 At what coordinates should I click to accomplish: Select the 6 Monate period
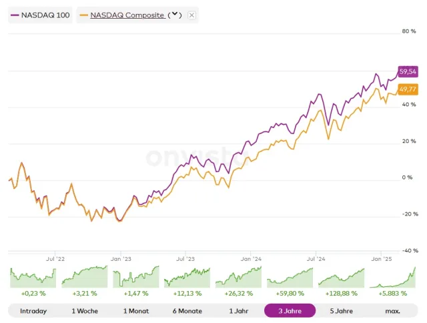coord(187,311)
